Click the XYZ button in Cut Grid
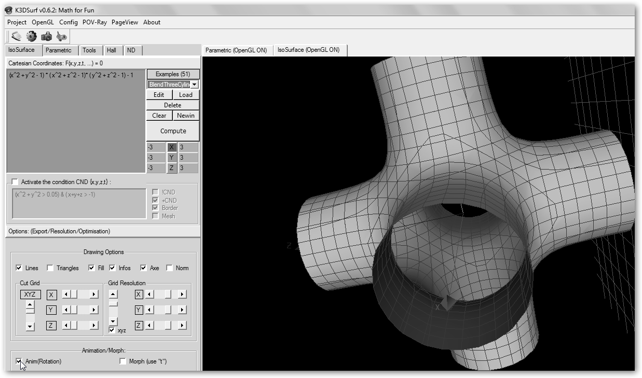This screenshot has height=378, width=642. click(x=30, y=295)
